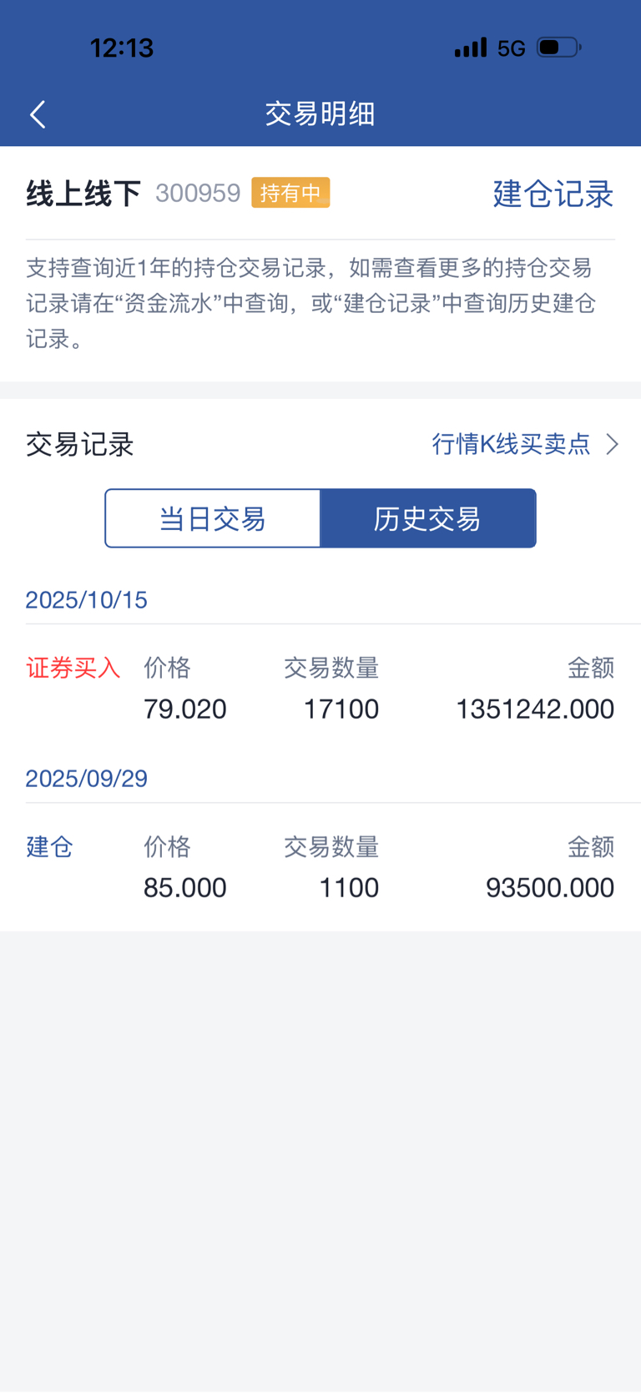Open 行情K线买卖点 link
The image size is (641, 1393).
tap(511, 444)
